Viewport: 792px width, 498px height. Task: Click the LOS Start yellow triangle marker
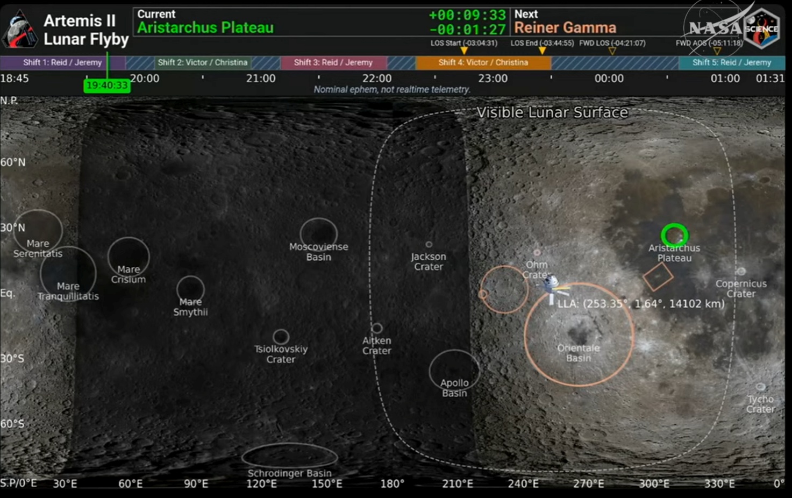click(x=464, y=51)
